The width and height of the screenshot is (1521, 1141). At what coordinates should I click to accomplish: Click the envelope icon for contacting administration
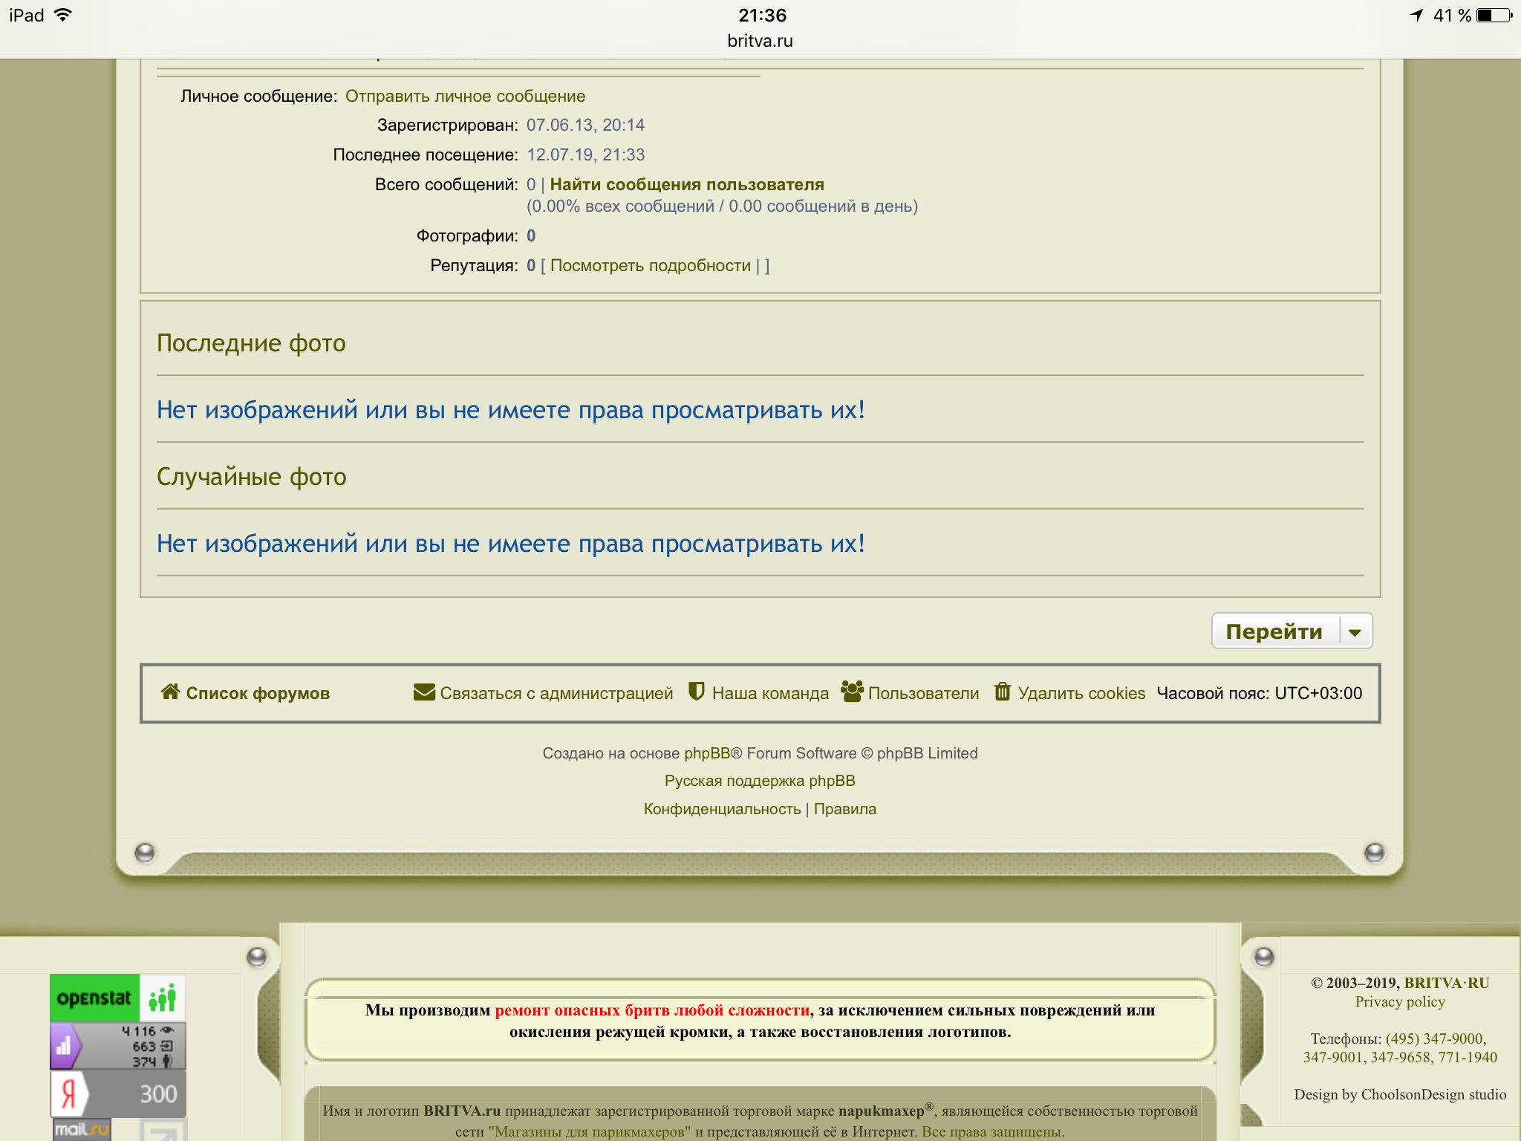click(424, 692)
